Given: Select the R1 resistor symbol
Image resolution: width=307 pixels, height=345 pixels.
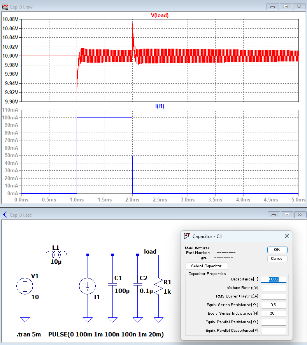Looking at the screenshot, I should pyautogui.click(x=159, y=286).
